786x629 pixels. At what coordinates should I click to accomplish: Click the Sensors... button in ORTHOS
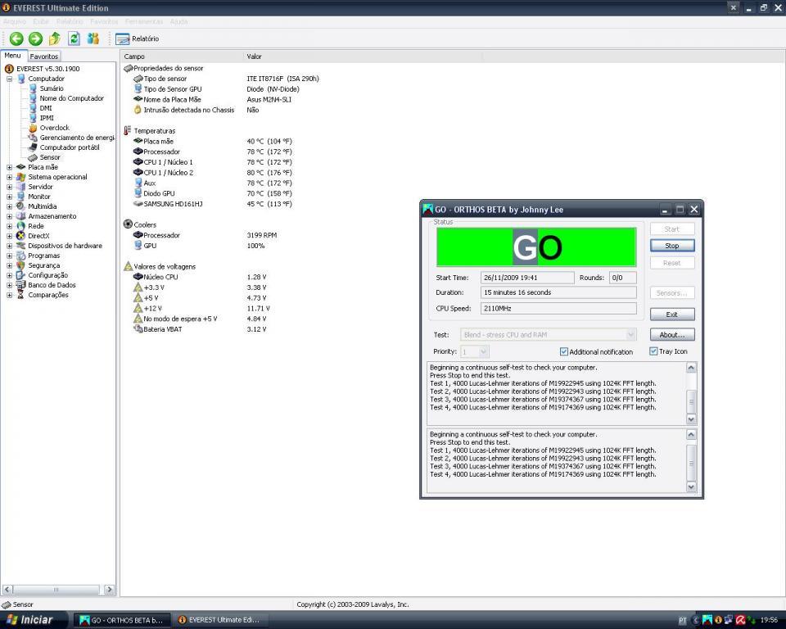tap(671, 293)
